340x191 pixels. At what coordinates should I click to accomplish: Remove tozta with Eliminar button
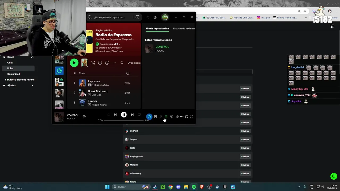(x=245, y=148)
